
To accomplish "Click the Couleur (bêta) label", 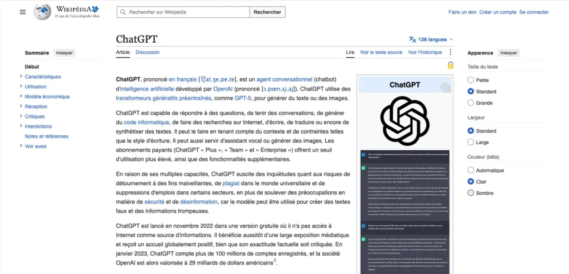I will (x=483, y=157).
